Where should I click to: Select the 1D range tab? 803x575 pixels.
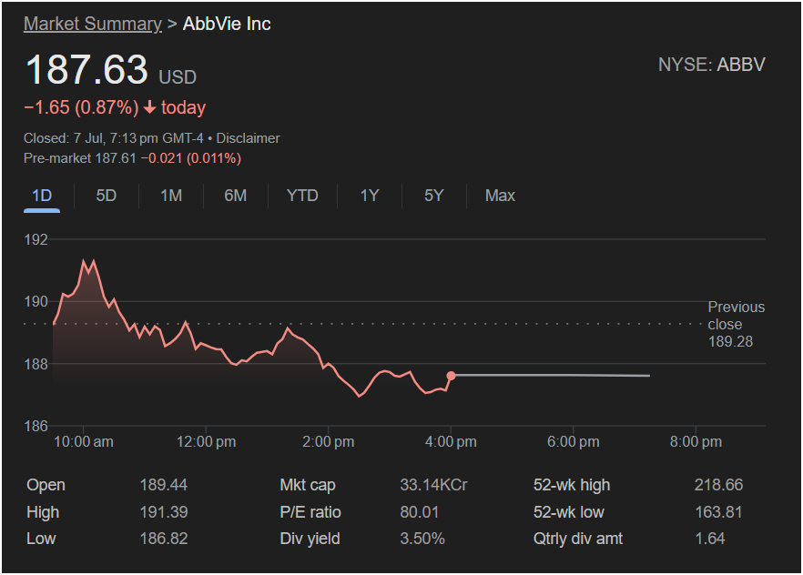pyautogui.click(x=42, y=196)
